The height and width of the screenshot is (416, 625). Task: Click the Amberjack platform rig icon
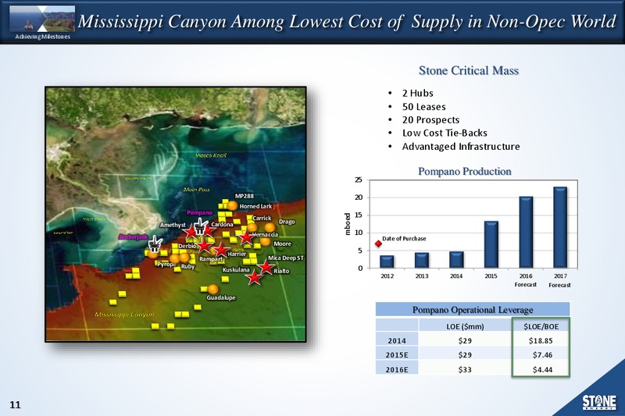155,244
